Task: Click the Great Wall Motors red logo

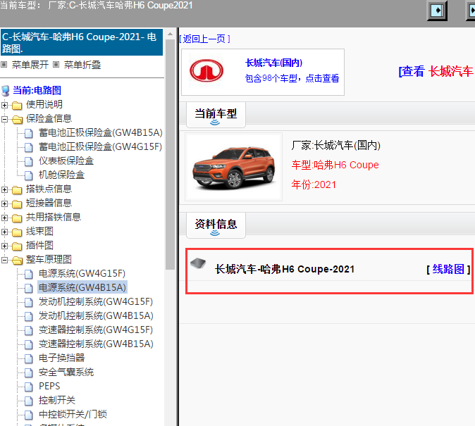Action: click(206, 70)
